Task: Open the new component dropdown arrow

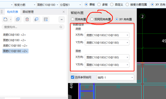Action: [11, 19]
